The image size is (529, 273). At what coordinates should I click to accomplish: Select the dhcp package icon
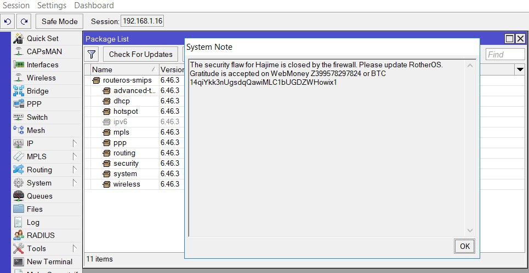106,101
